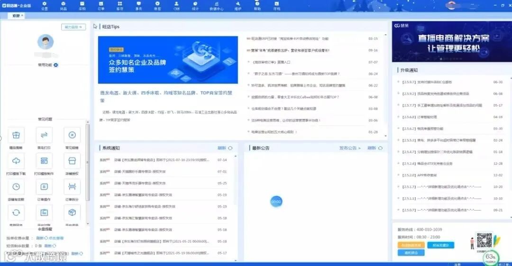The image size is (512, 266).
Task: Open the two-arrows swap shortcut icon
Action: (x=44, y=135)
